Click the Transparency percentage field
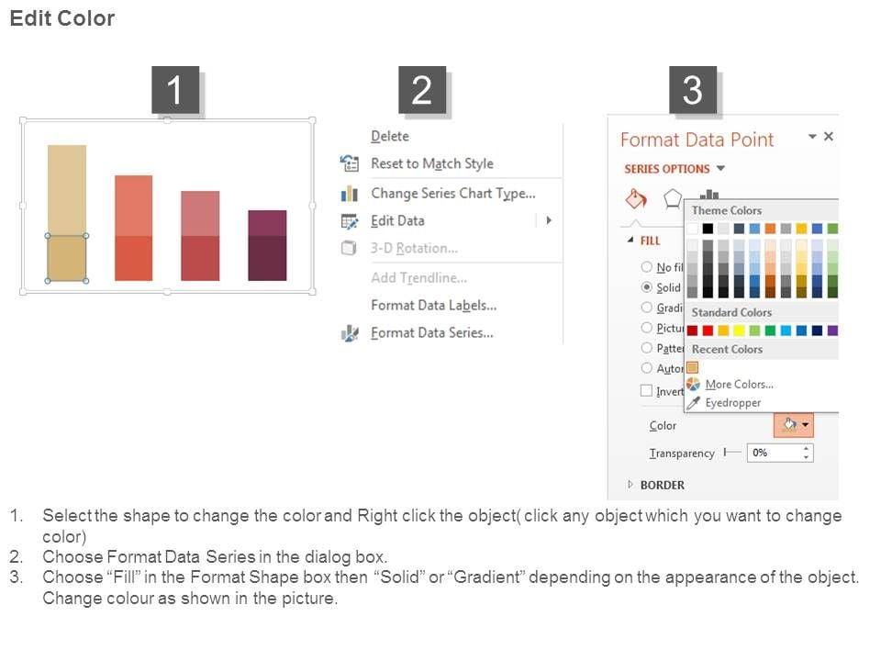This screenshot has width=881, height=661. tap(773, 453)
